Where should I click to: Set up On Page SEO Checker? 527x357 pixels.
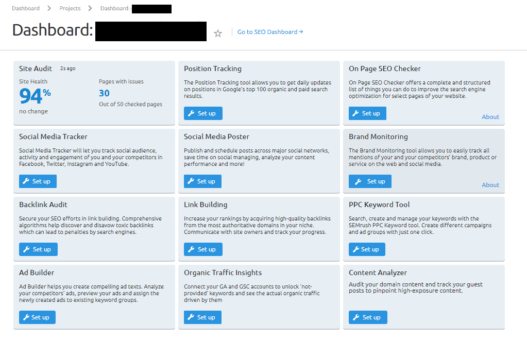point(367,113)
